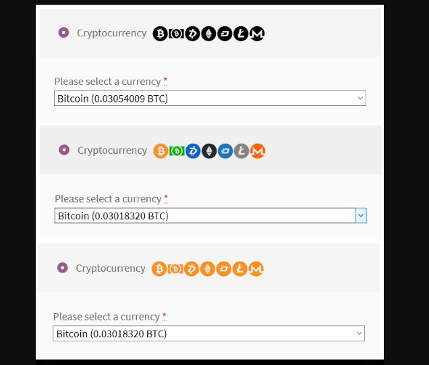The height and width of the screenshot is (365, 429).
Task: Click the green Bitcoin Cash icon
Action: pyautogui.click(x=177, y=151)
